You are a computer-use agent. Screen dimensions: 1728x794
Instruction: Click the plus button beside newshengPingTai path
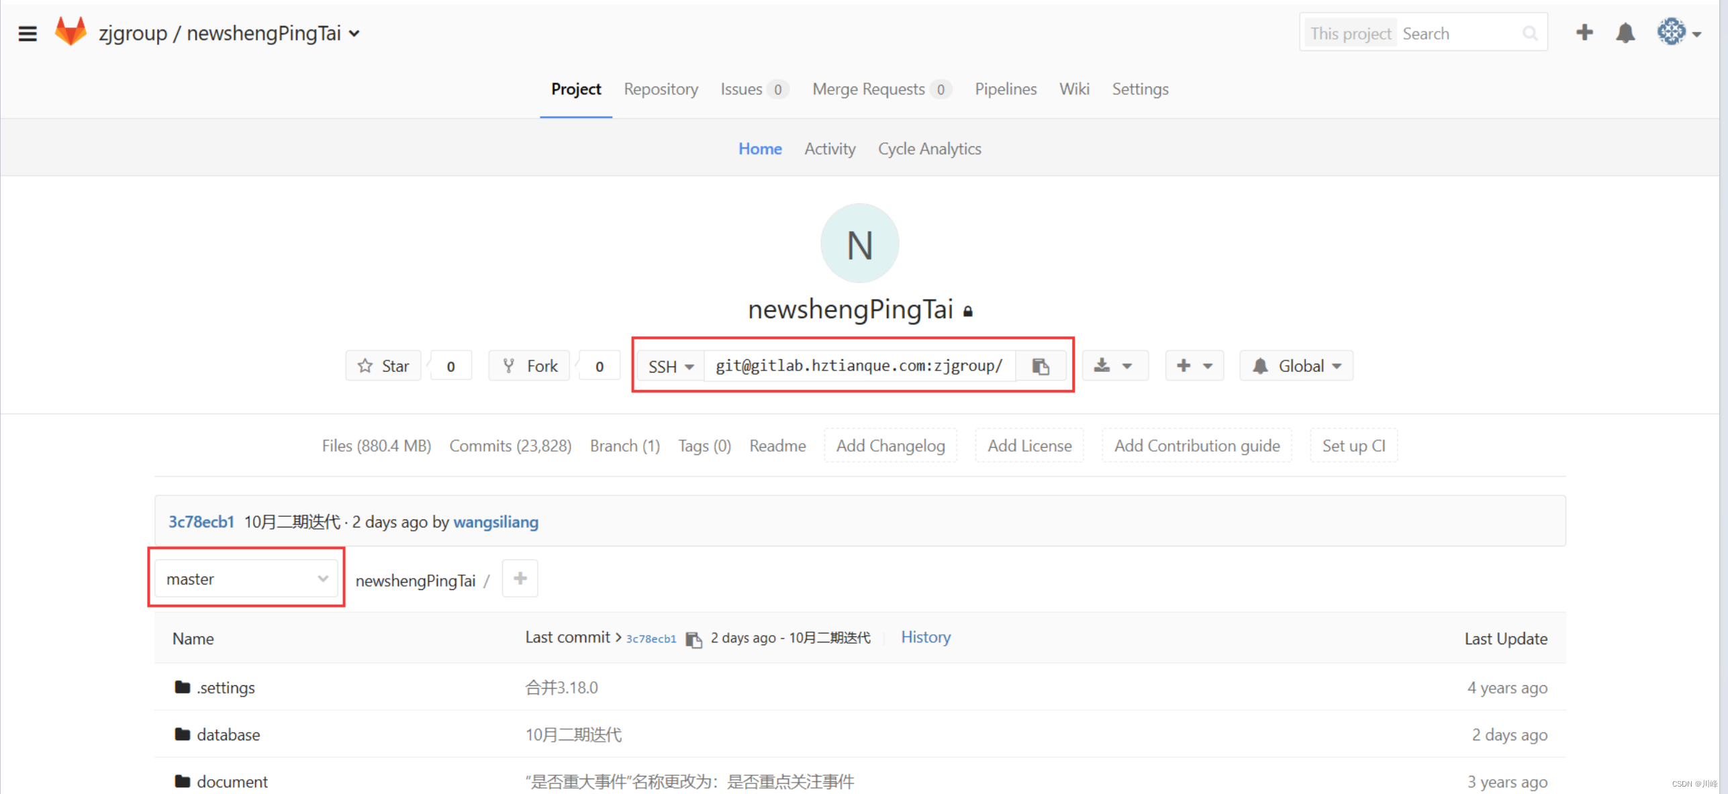tap(520, 579)
